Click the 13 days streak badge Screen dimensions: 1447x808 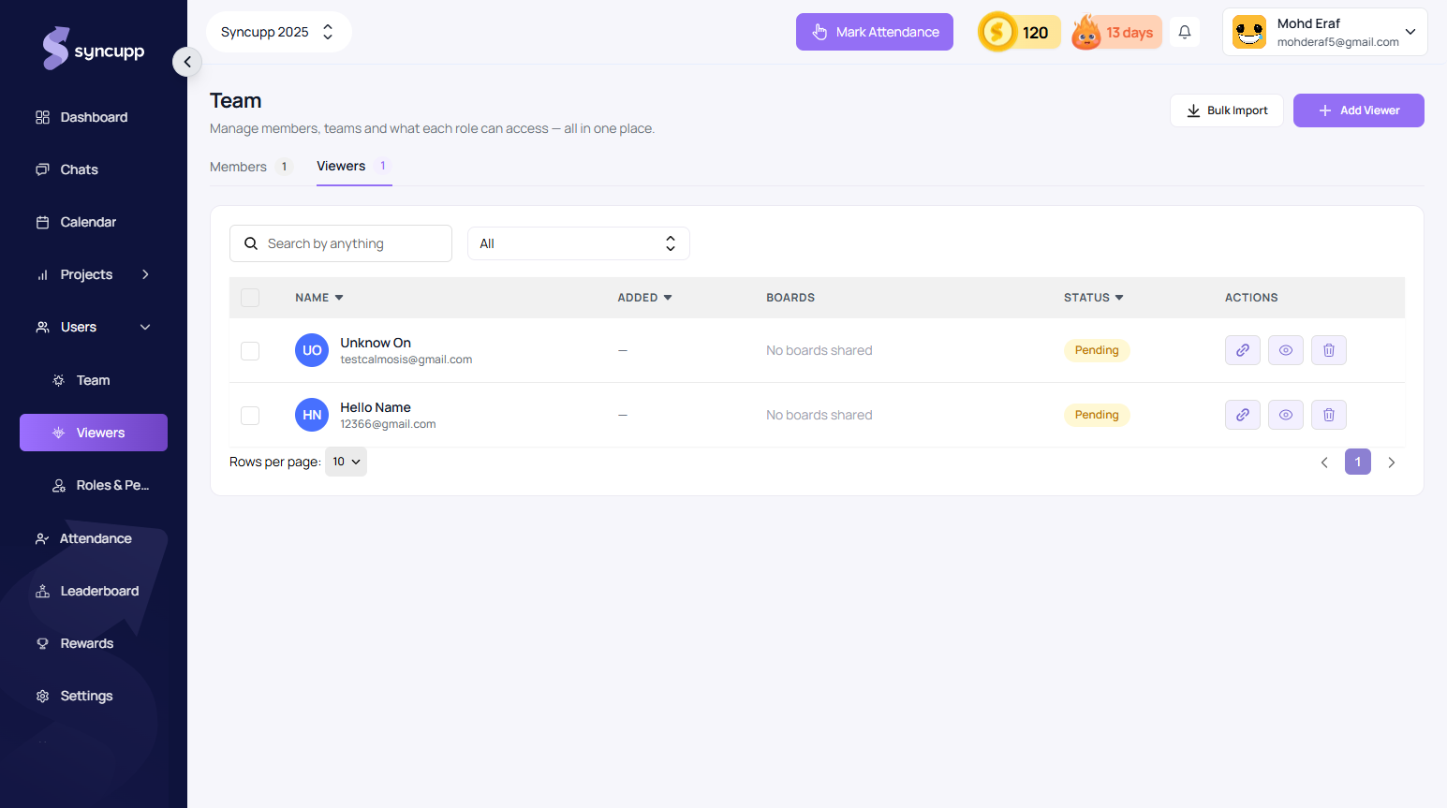[x=1116, y=32]
